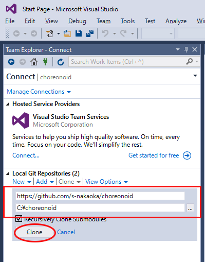Click the Save All toolbar icon

(x=90, y=33)
